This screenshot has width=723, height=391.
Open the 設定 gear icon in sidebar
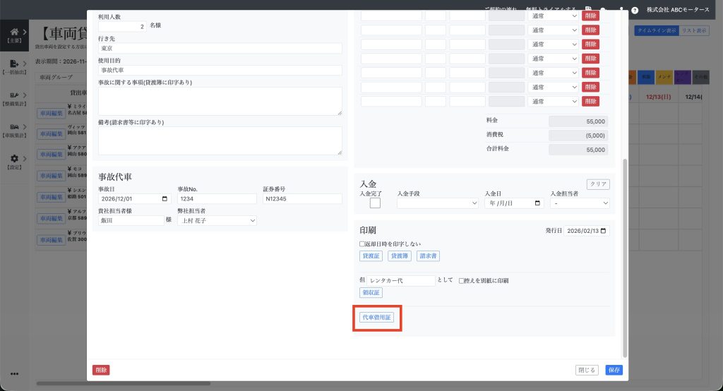click(x=13, y=159)
